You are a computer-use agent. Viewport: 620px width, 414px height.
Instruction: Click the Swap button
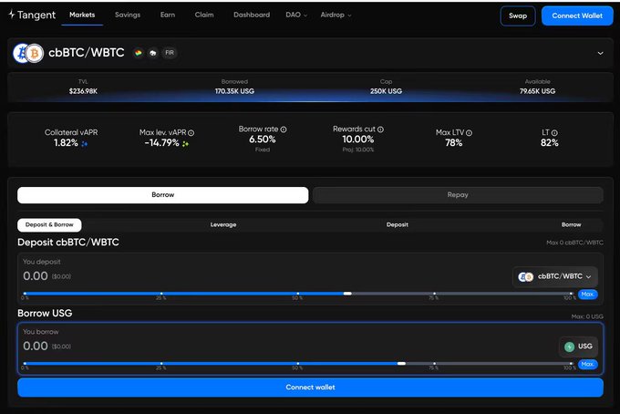[x=518, y=16]
